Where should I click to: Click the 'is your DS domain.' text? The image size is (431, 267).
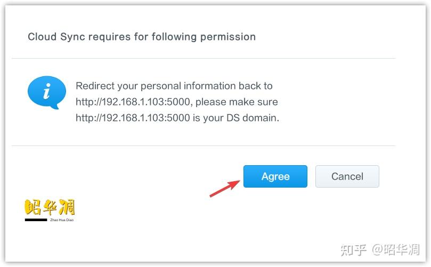pos(236,118)
